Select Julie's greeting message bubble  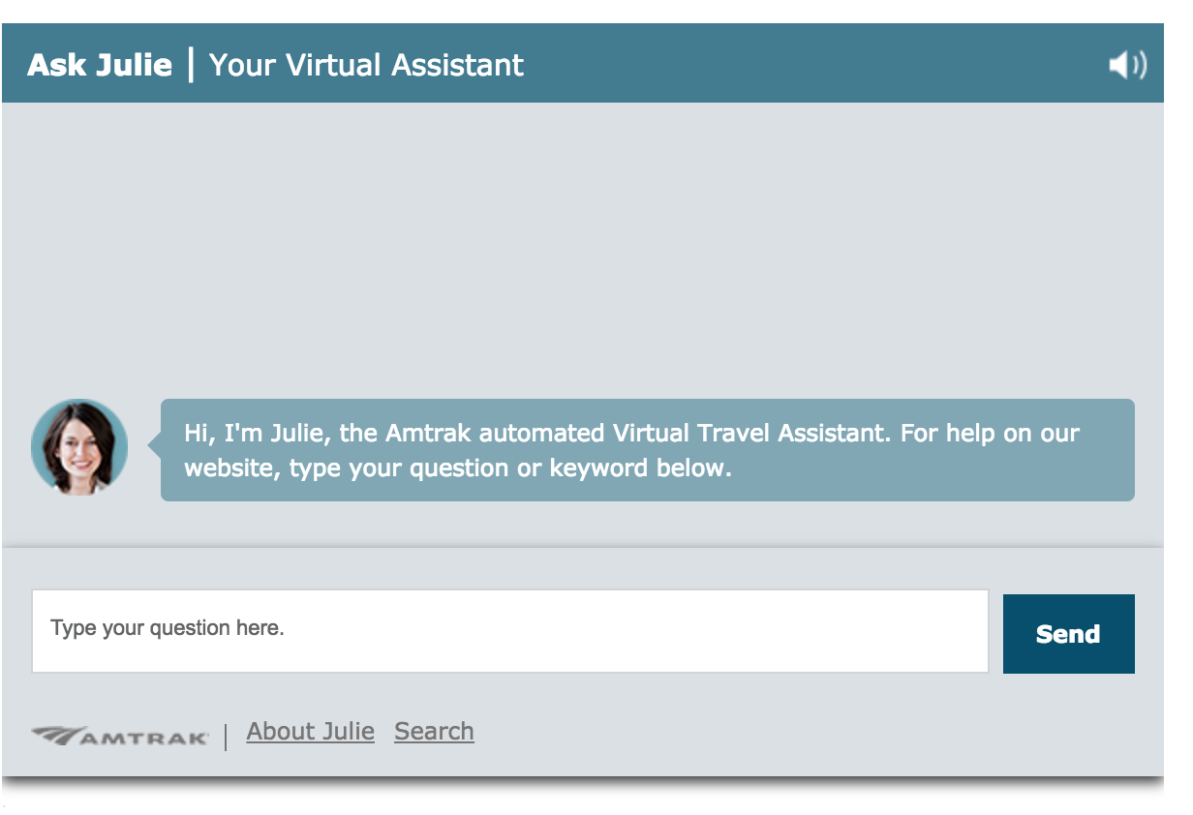(647, 450)
